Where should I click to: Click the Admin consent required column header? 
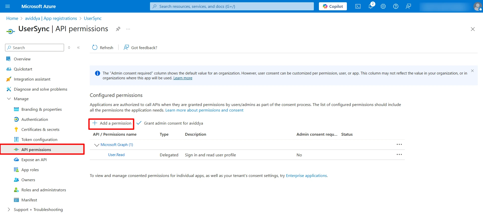click(317, 134)
